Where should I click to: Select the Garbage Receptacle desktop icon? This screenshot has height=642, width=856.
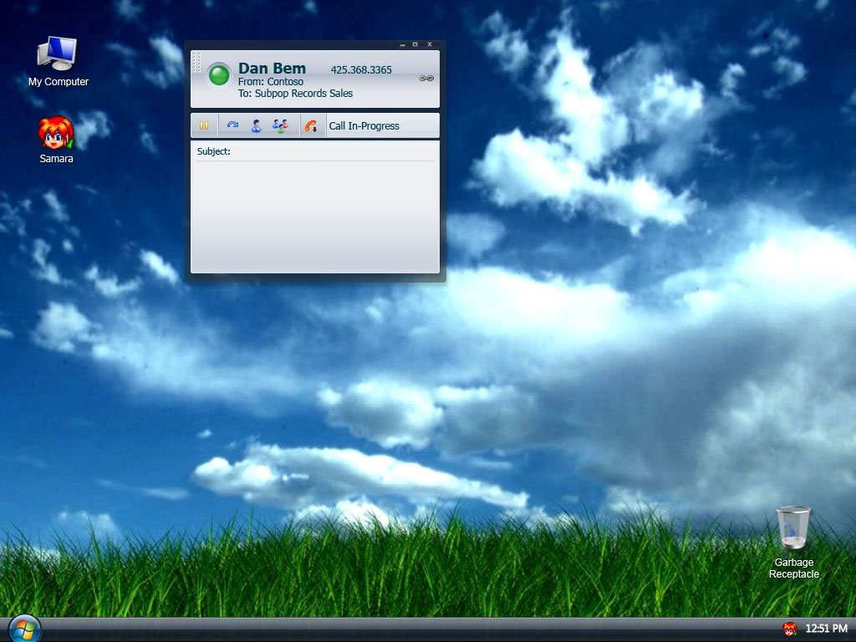[794, 543]
